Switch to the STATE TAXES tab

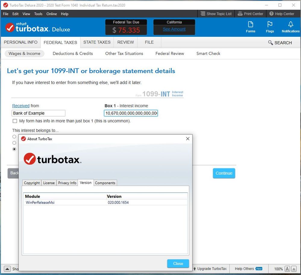pyautogui.click(x=97, y=42)
